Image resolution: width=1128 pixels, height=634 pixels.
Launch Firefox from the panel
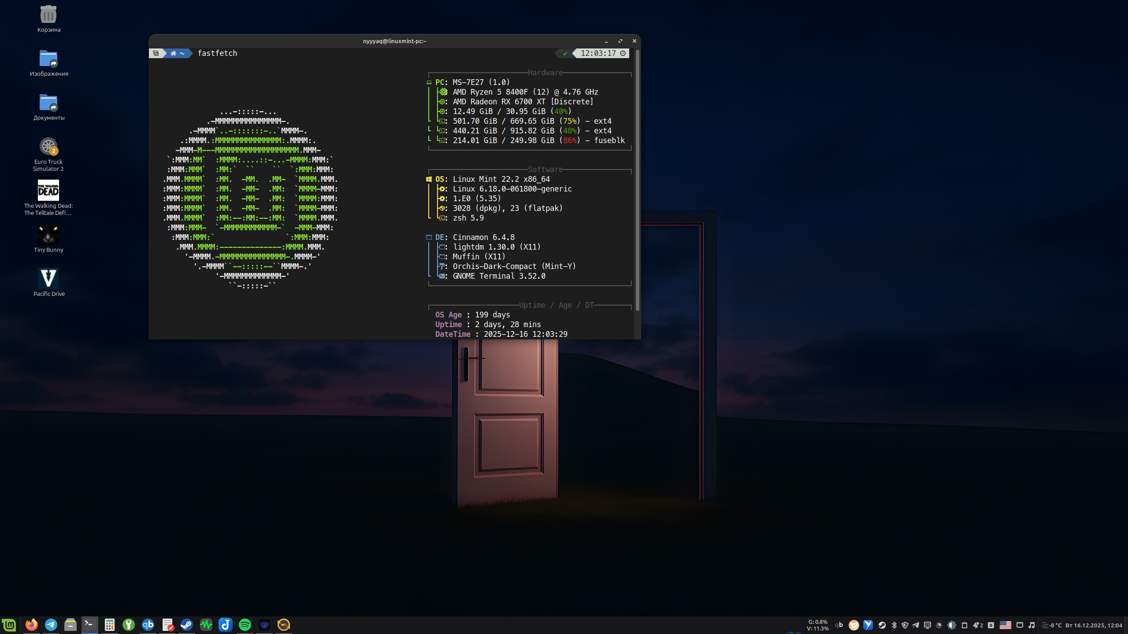tap(31, 625)
